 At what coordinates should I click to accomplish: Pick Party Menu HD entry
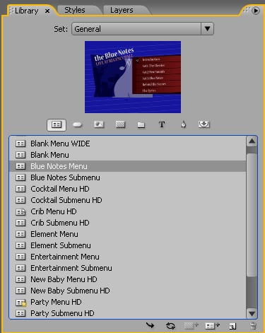[x=128, y=302]
